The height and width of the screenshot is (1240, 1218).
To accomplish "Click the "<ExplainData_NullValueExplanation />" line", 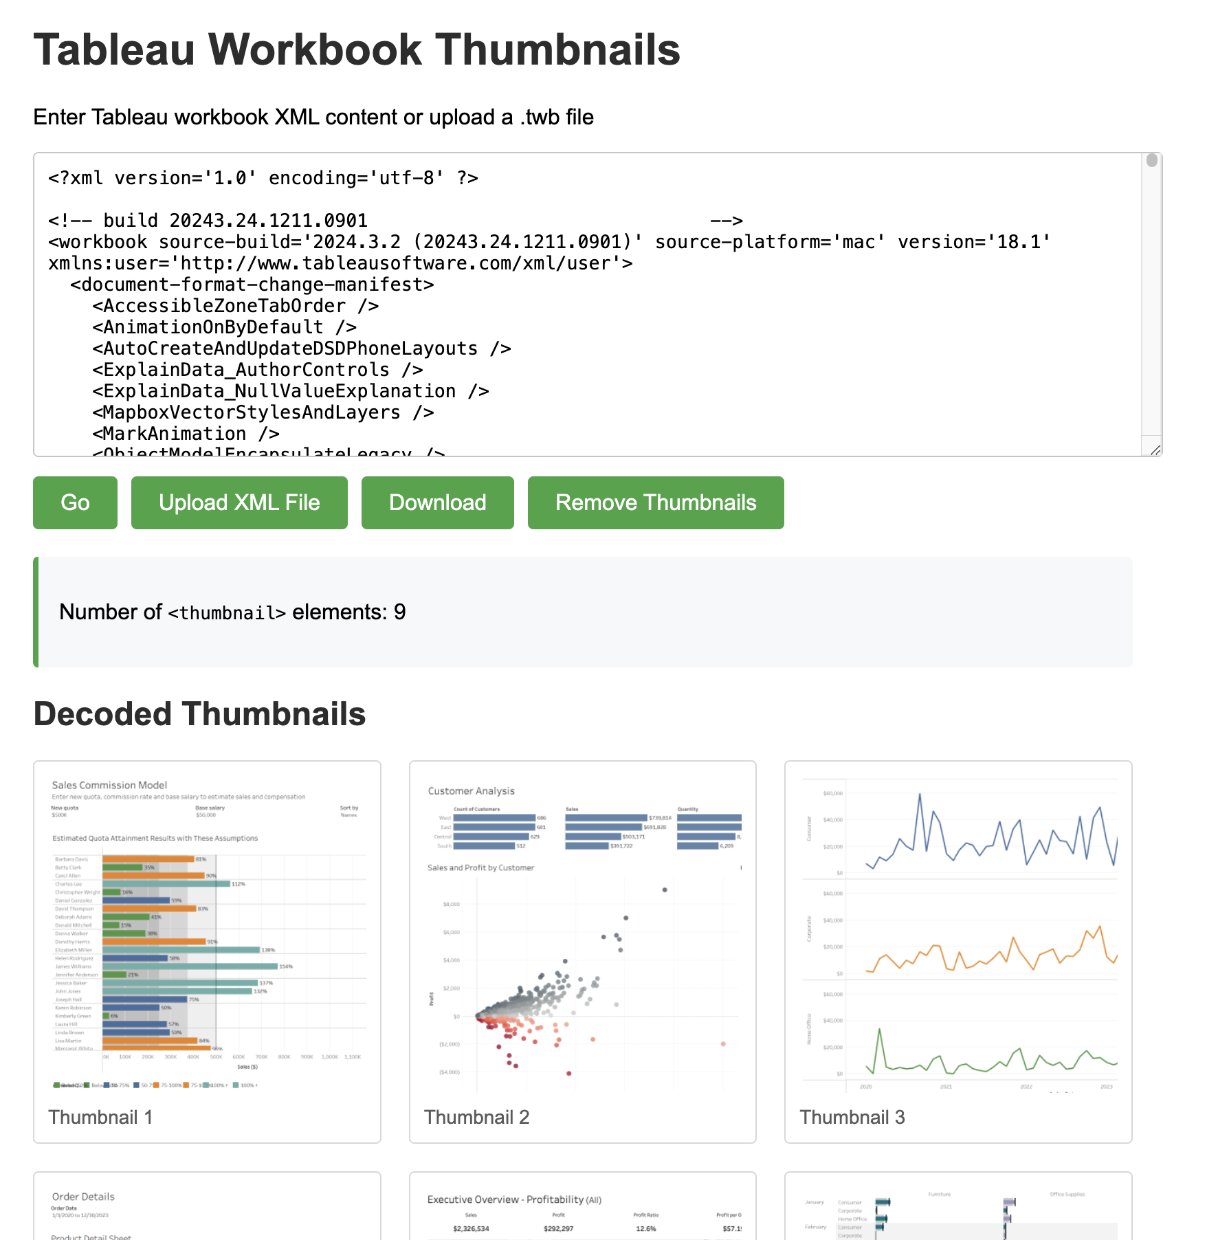I will click(291, 391).
